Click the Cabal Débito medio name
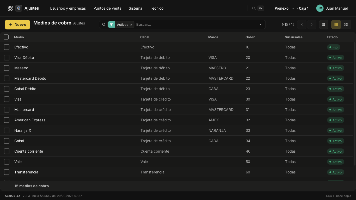Image resolution: width=356 pixels, height=200 pixels. click(25, 89)
